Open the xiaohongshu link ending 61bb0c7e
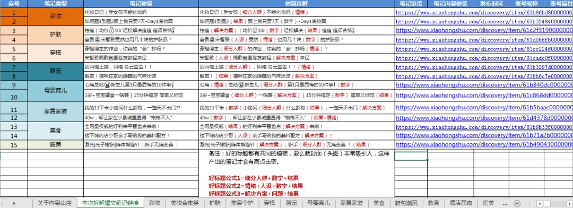The image size is (573, 208). click(484, 76)
